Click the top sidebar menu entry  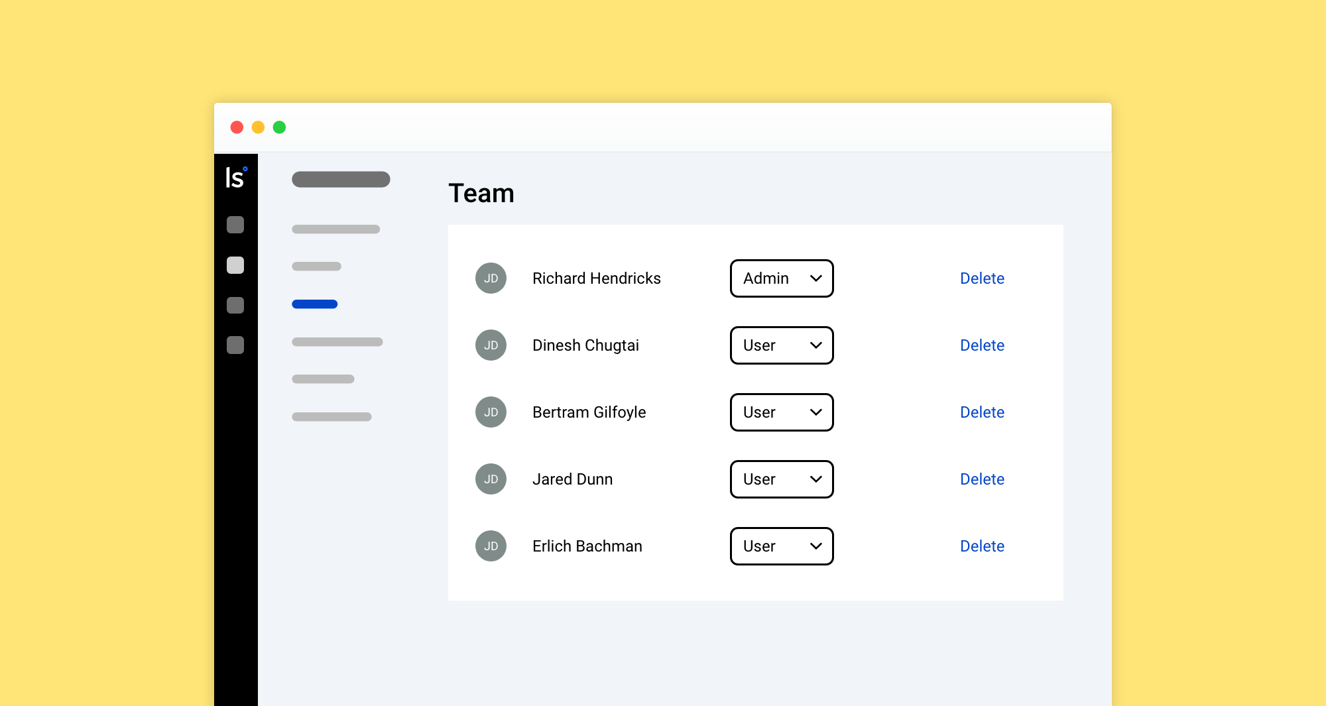tap(340, 179)
